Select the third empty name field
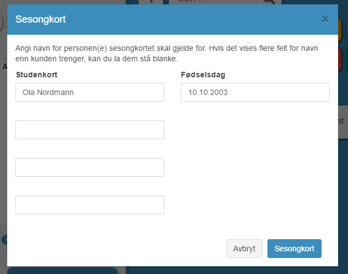This screenshot has width=348, height=274. [x=90, y=167]
